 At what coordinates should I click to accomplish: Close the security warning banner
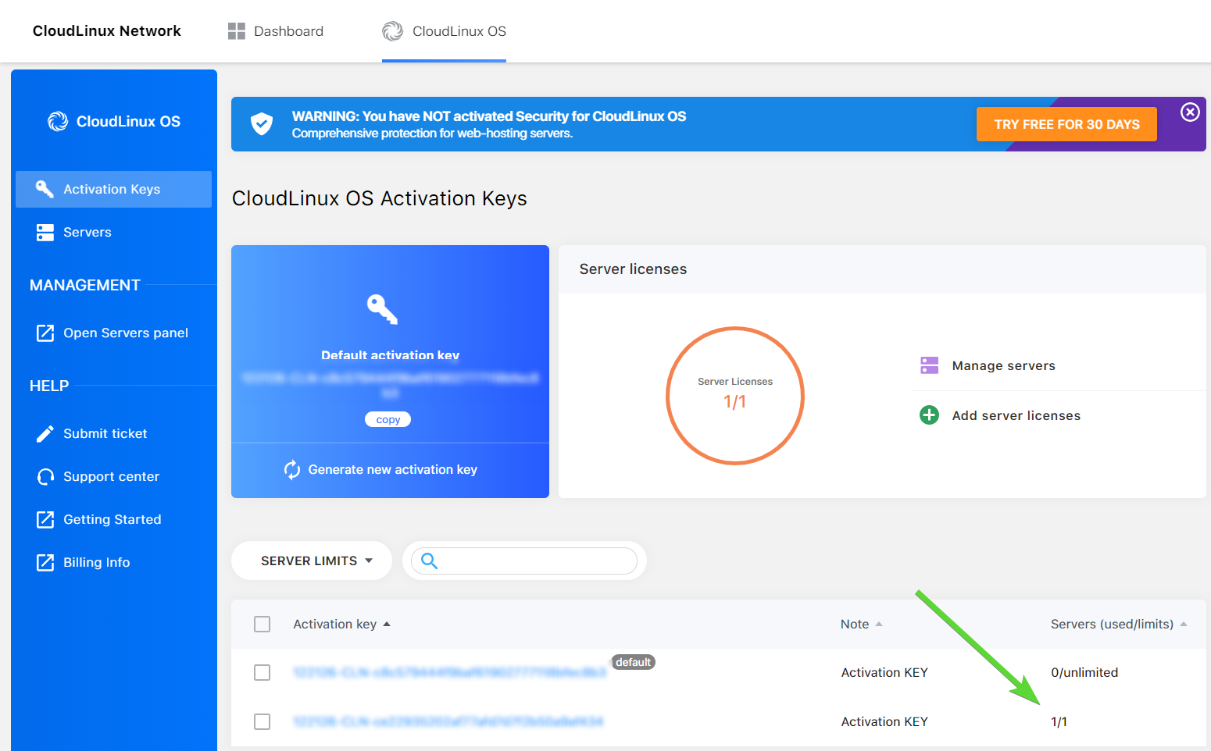[x=1189, y=112]
